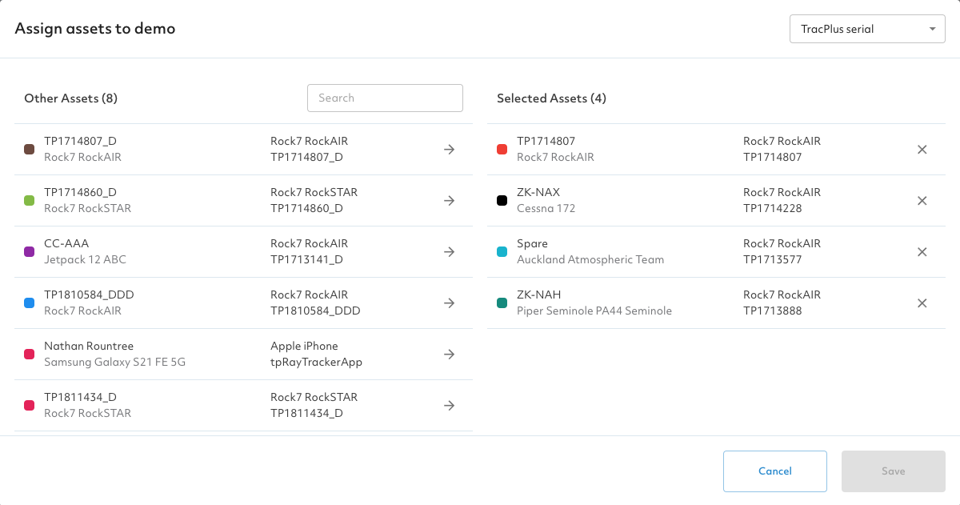Remove Spare from selected assets
This screenshot has height=505, width=960.
(922, 252)
